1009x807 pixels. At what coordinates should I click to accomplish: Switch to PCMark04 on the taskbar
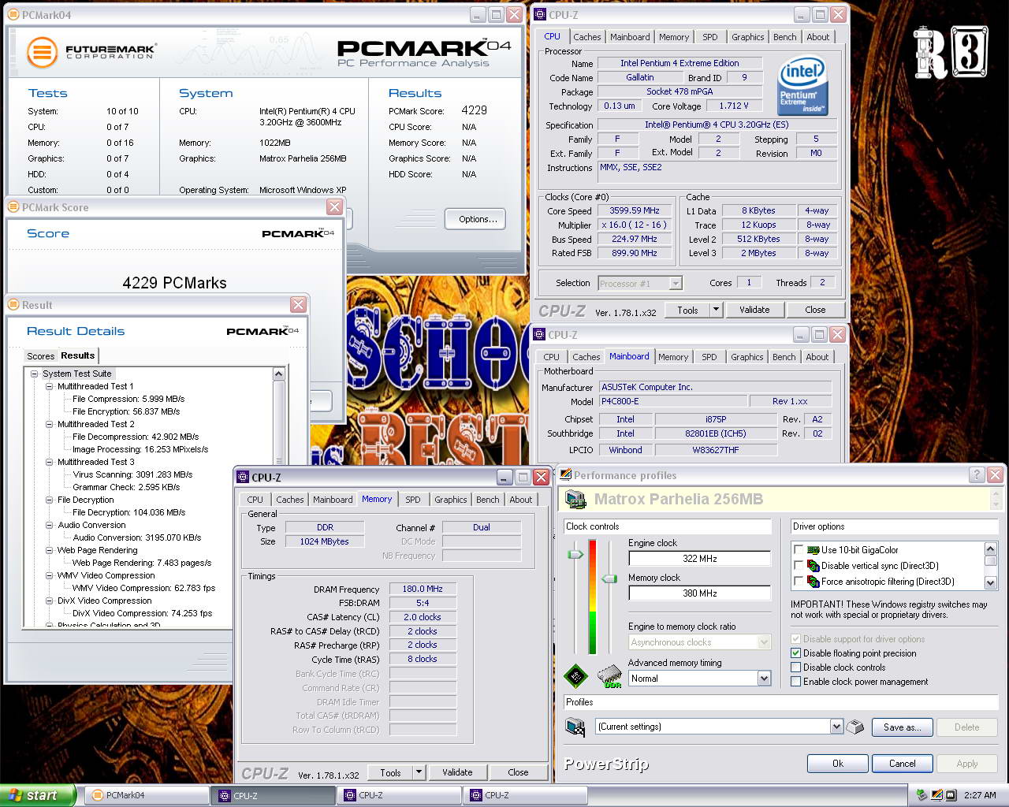point(145,795)
